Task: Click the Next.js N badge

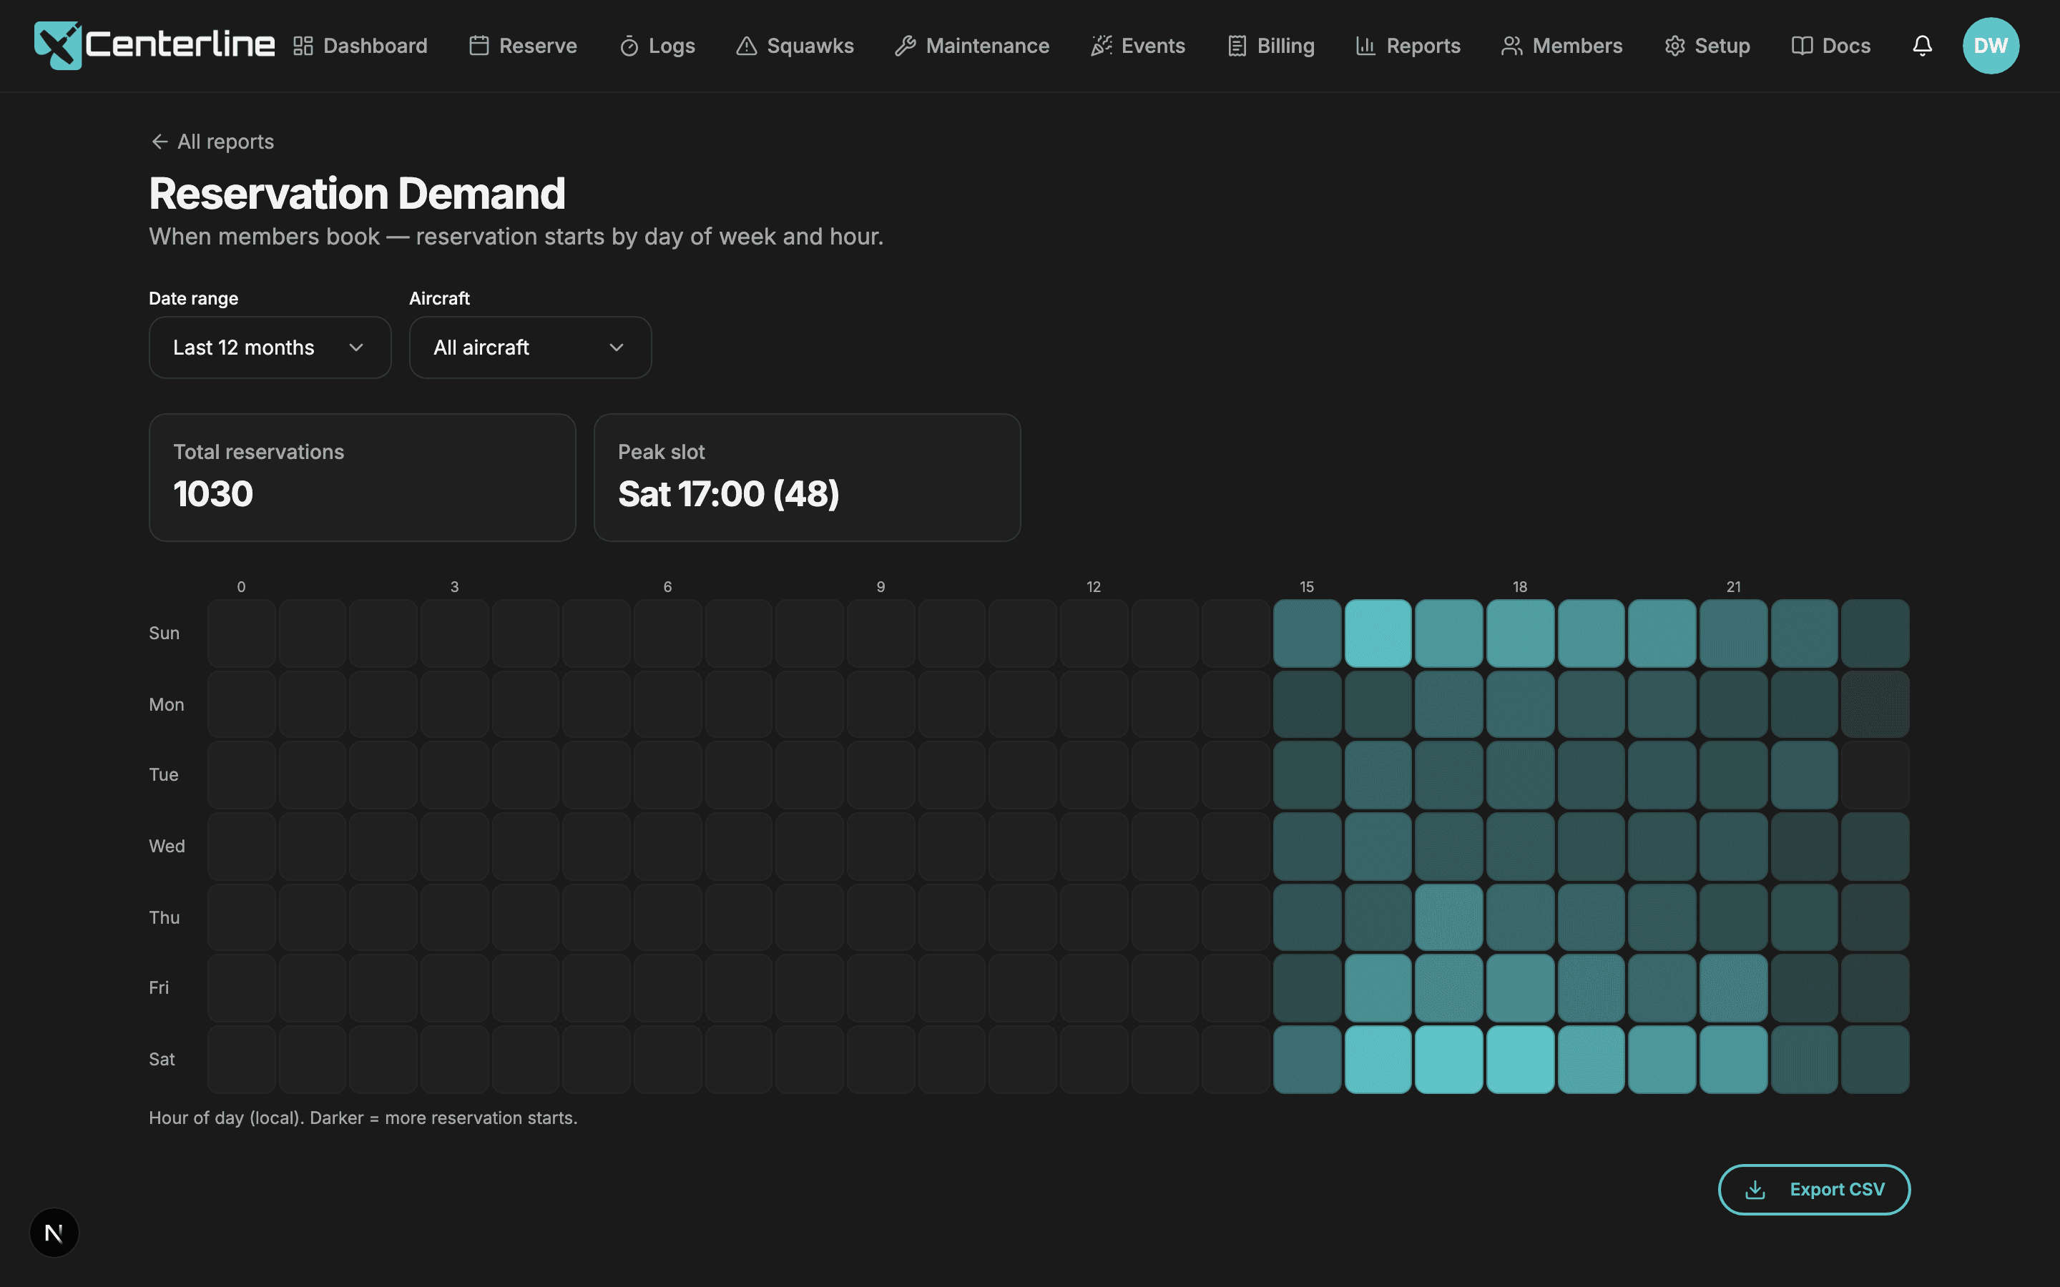Action: (54, 1233)
